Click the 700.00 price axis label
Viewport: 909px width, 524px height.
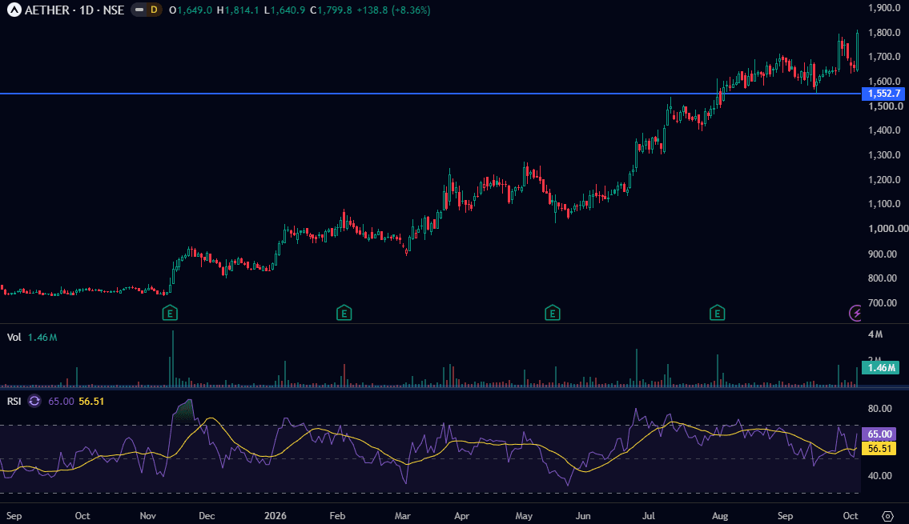coord(883,303)
